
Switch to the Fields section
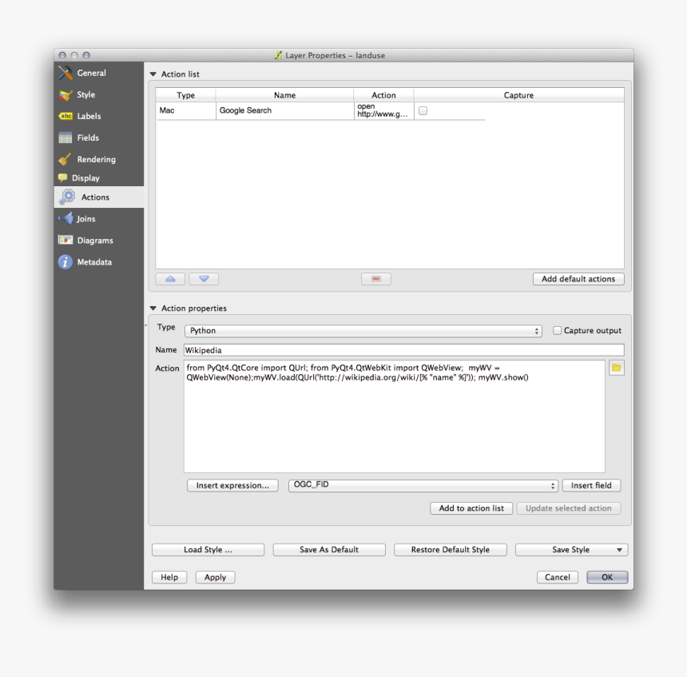pos(85,137)
